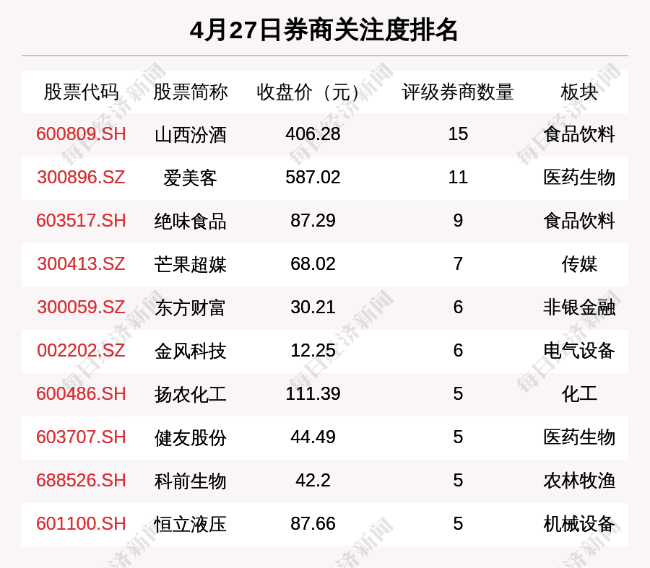Click sector 机械设备
This screenshot has height=568, width=650.
(579, 524)
